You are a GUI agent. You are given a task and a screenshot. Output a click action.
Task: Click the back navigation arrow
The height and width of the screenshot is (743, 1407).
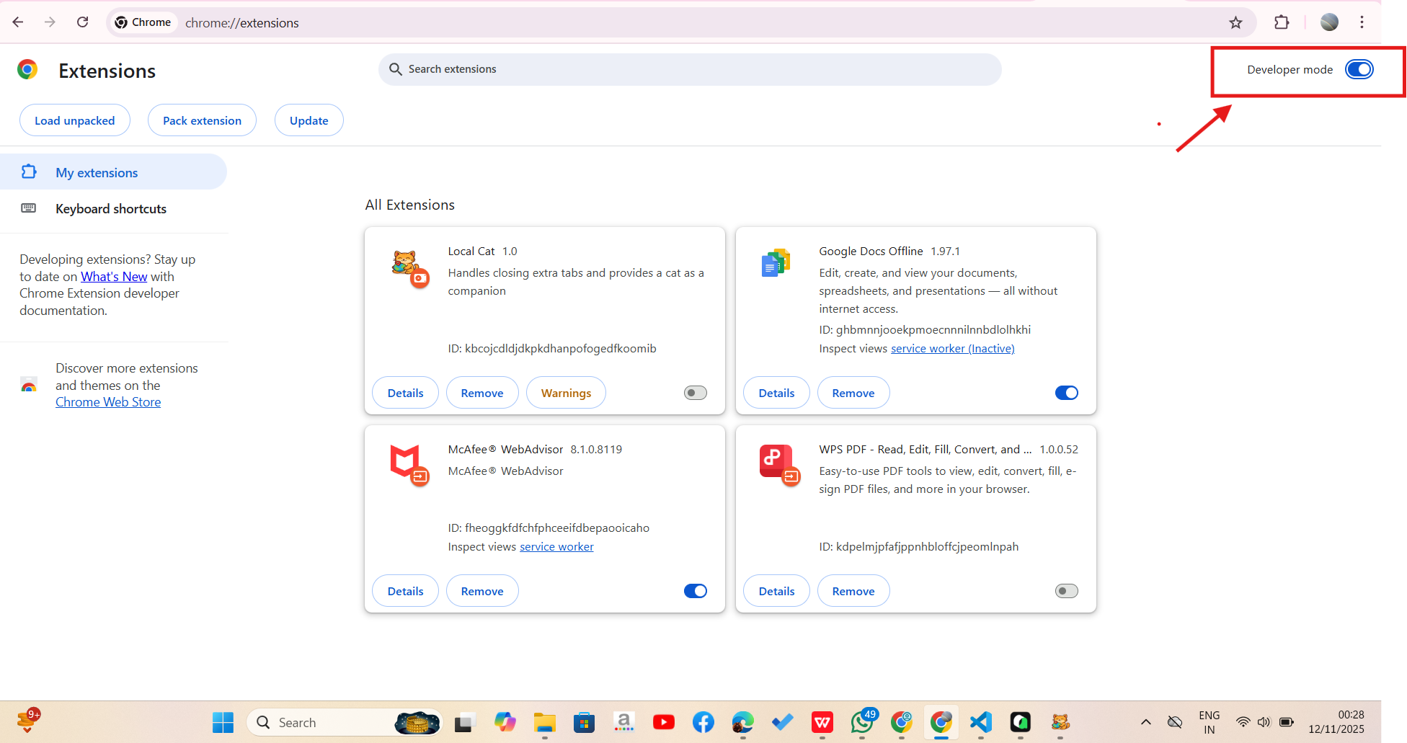pyautogui.click(x=18, y=22)
